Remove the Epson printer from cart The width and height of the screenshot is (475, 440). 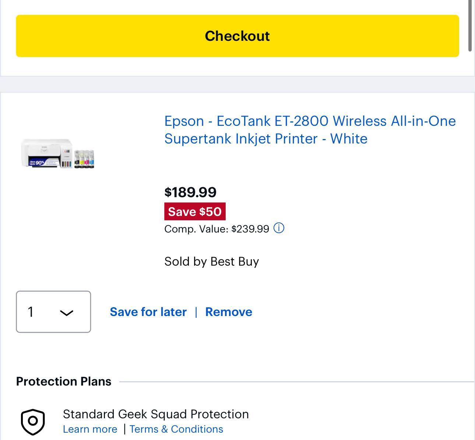229,312
